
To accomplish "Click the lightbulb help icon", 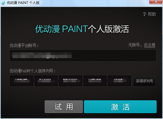I will 144,14.
